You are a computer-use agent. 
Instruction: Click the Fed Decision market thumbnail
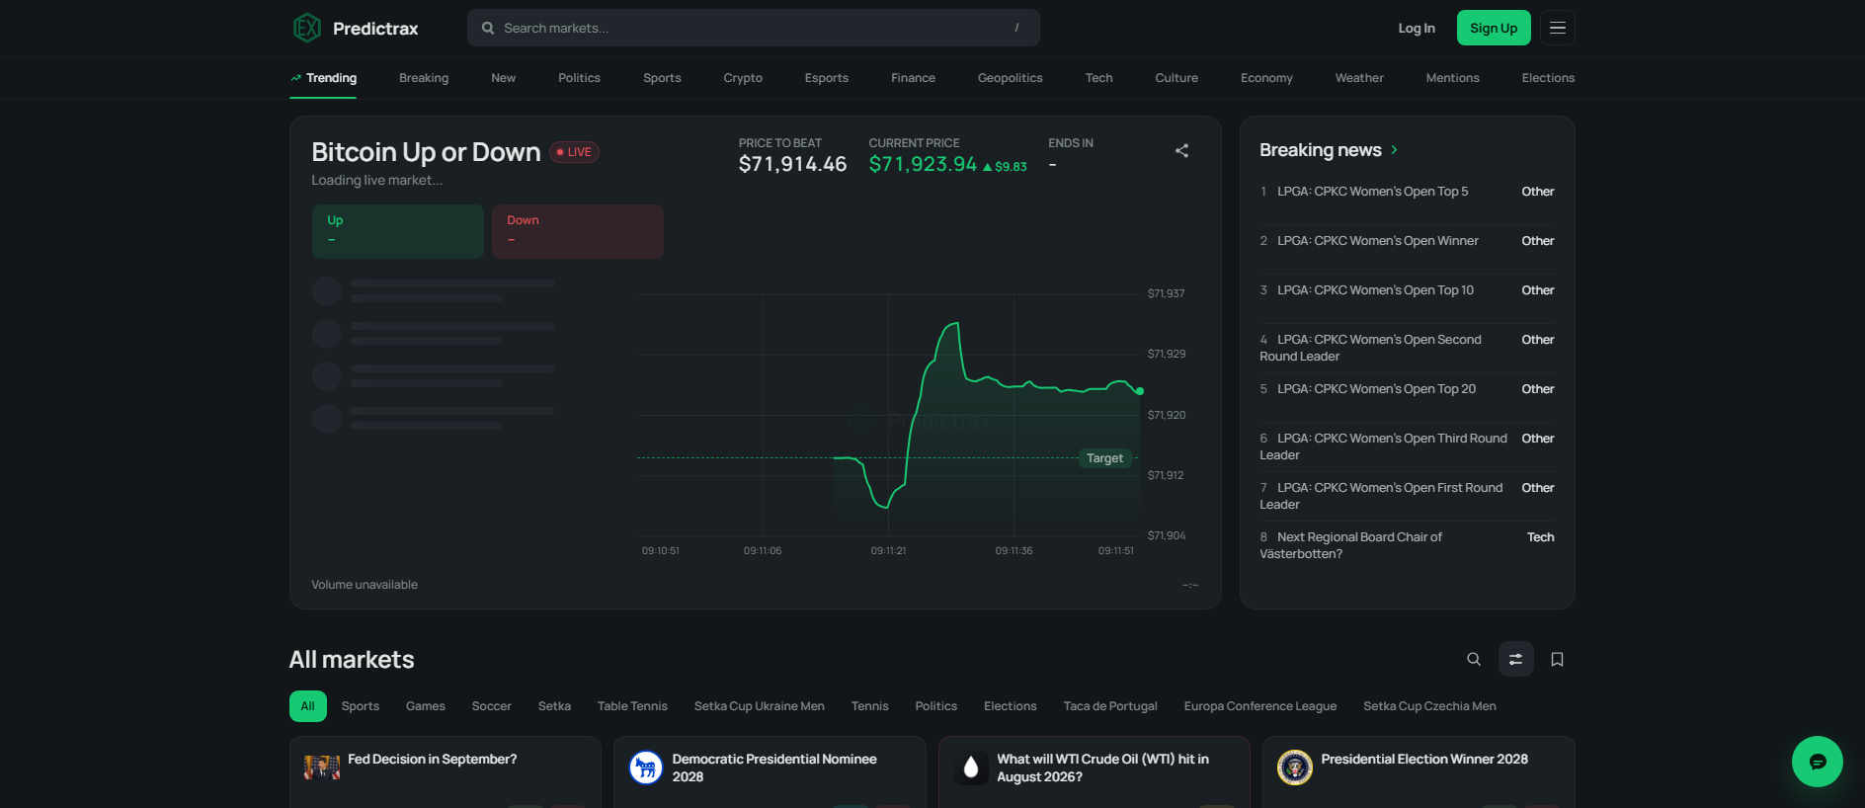click(x=322, y=768)
